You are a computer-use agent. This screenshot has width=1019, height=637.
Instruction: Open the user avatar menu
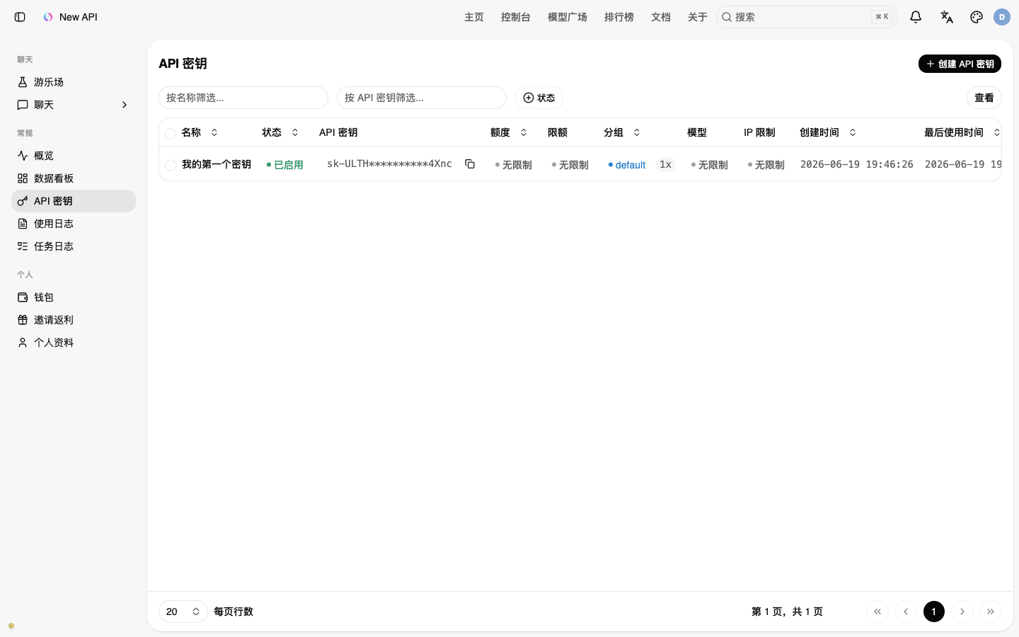[x=1002, y=17]
